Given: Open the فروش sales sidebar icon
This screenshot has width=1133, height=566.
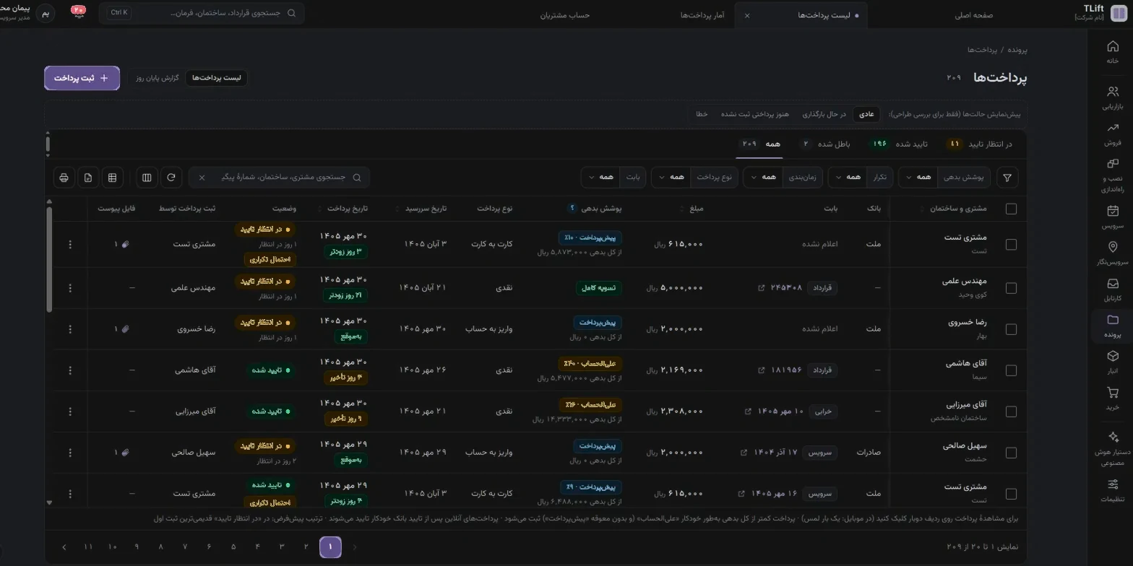Looking at the screenshot, I should pyautogui.click(x=1112, y=134).
